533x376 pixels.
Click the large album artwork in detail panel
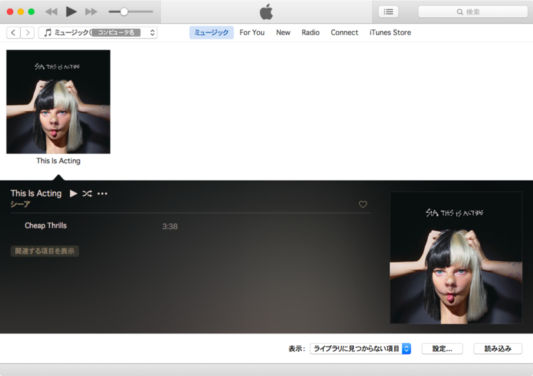(456, 257)
